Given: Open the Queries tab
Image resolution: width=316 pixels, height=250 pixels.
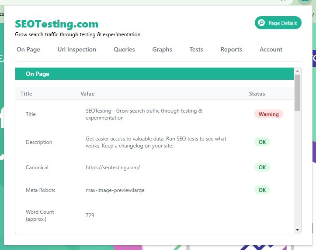Looking at the screenshot, I should tap(124, 49).
